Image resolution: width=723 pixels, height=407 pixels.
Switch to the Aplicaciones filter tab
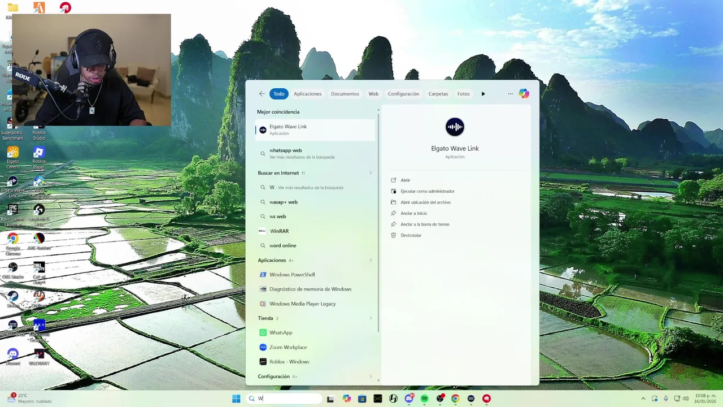pyautogui.click(x=307, y=94)
